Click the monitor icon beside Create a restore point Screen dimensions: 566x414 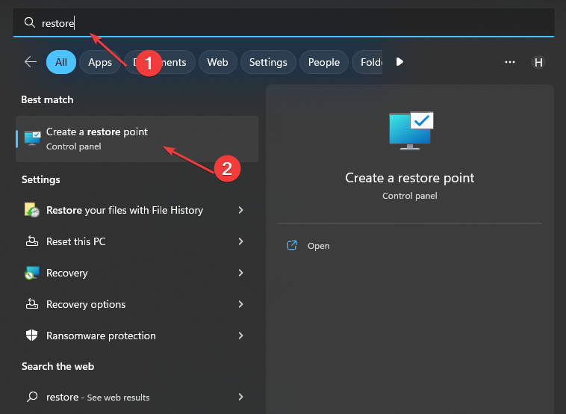pos(32,138)
